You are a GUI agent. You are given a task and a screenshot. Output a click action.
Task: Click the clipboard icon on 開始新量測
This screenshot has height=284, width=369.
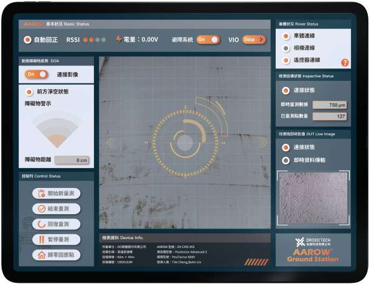42,194
